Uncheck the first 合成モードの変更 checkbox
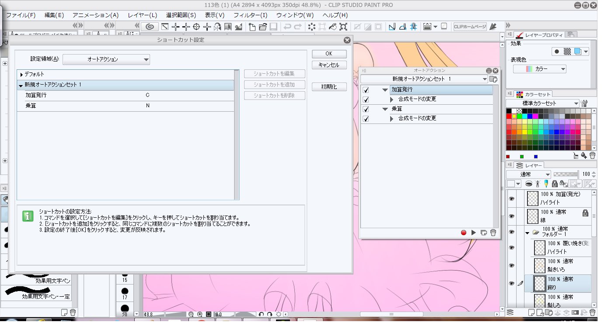Screen dimensions: 608x329 [x=366, y=99]
